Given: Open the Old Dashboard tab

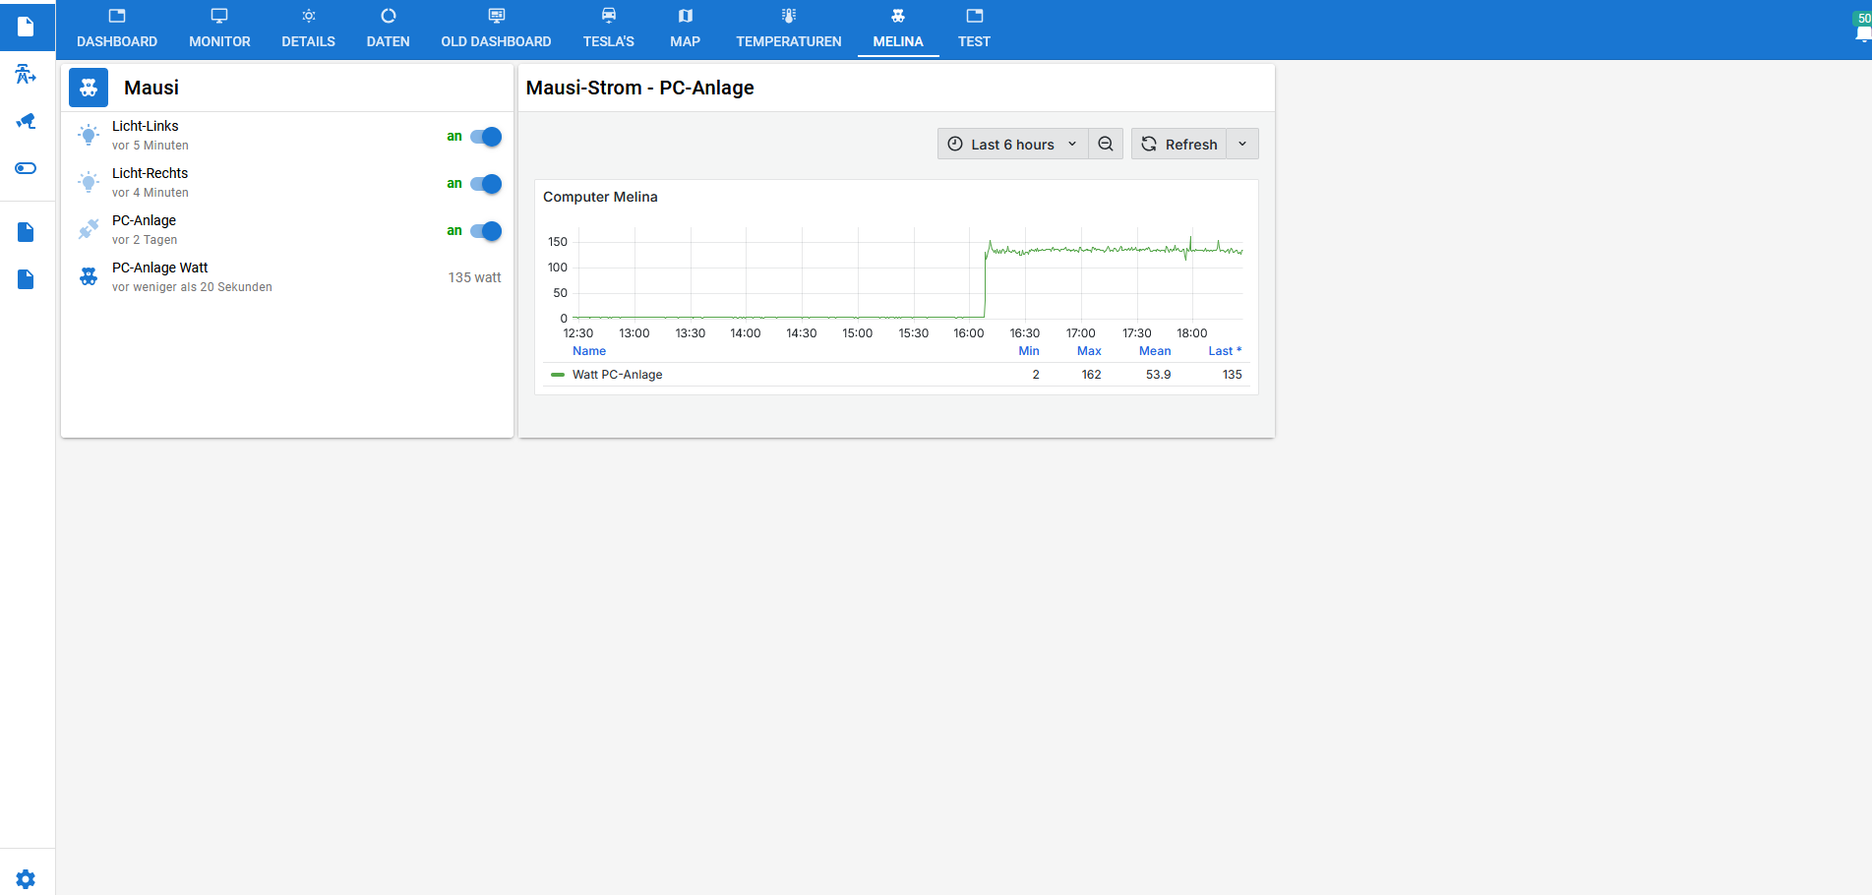Looking at the screenshot, I should point(496,29).
